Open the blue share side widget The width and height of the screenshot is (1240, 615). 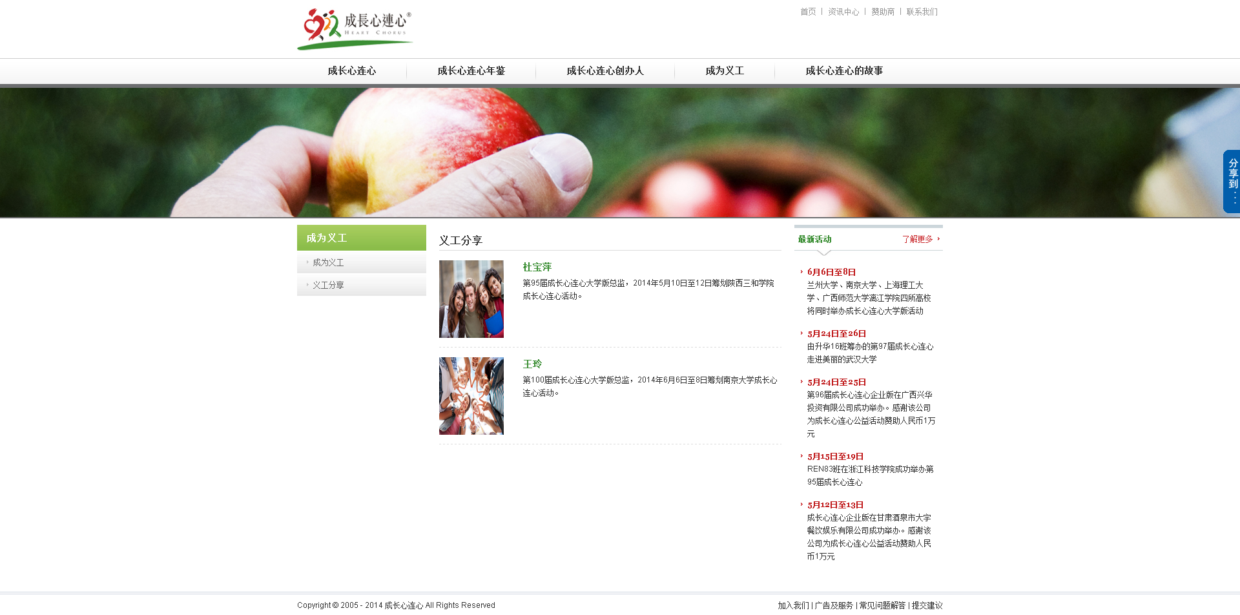(x=1232, y=181)
